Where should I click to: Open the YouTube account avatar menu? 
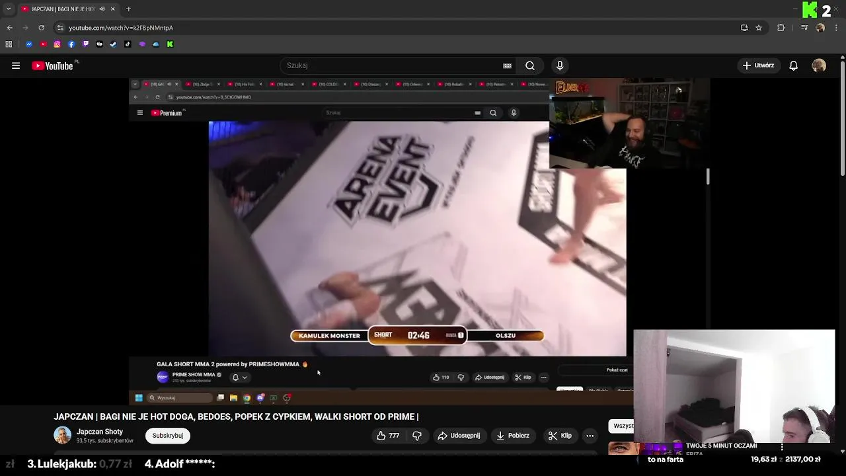819,65
